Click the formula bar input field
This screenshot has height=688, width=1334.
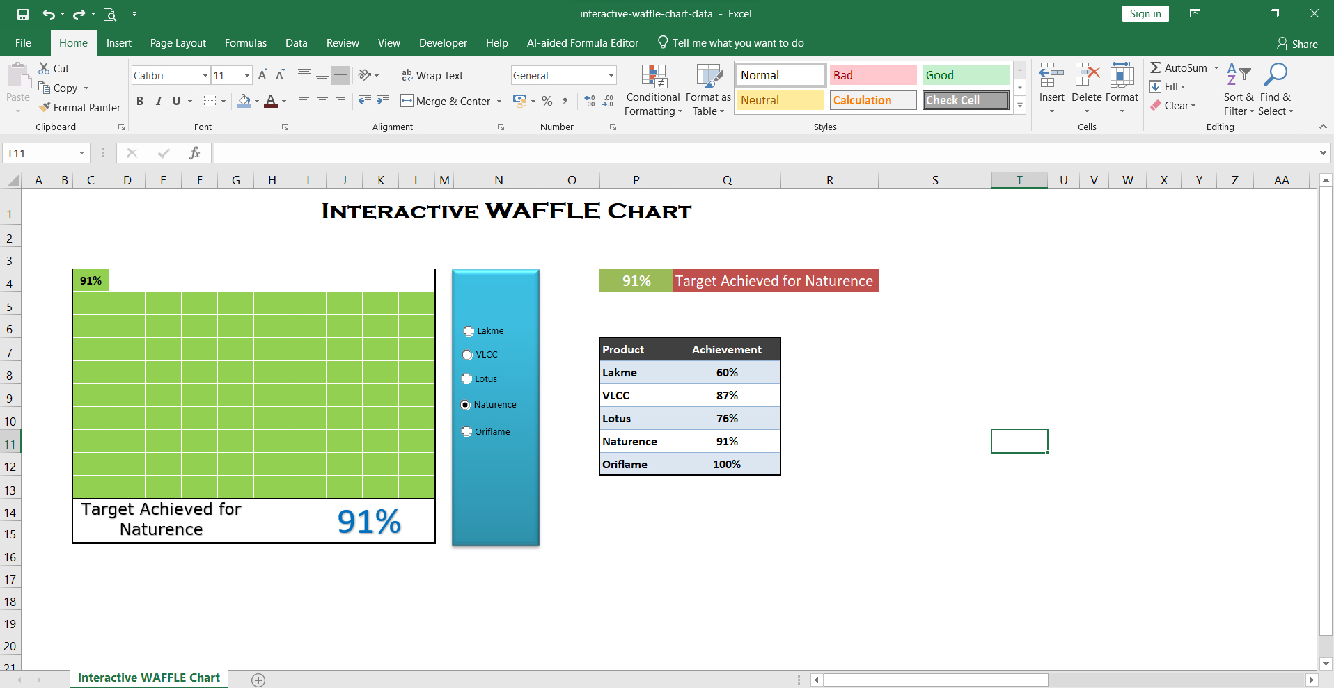coord(766,153)
